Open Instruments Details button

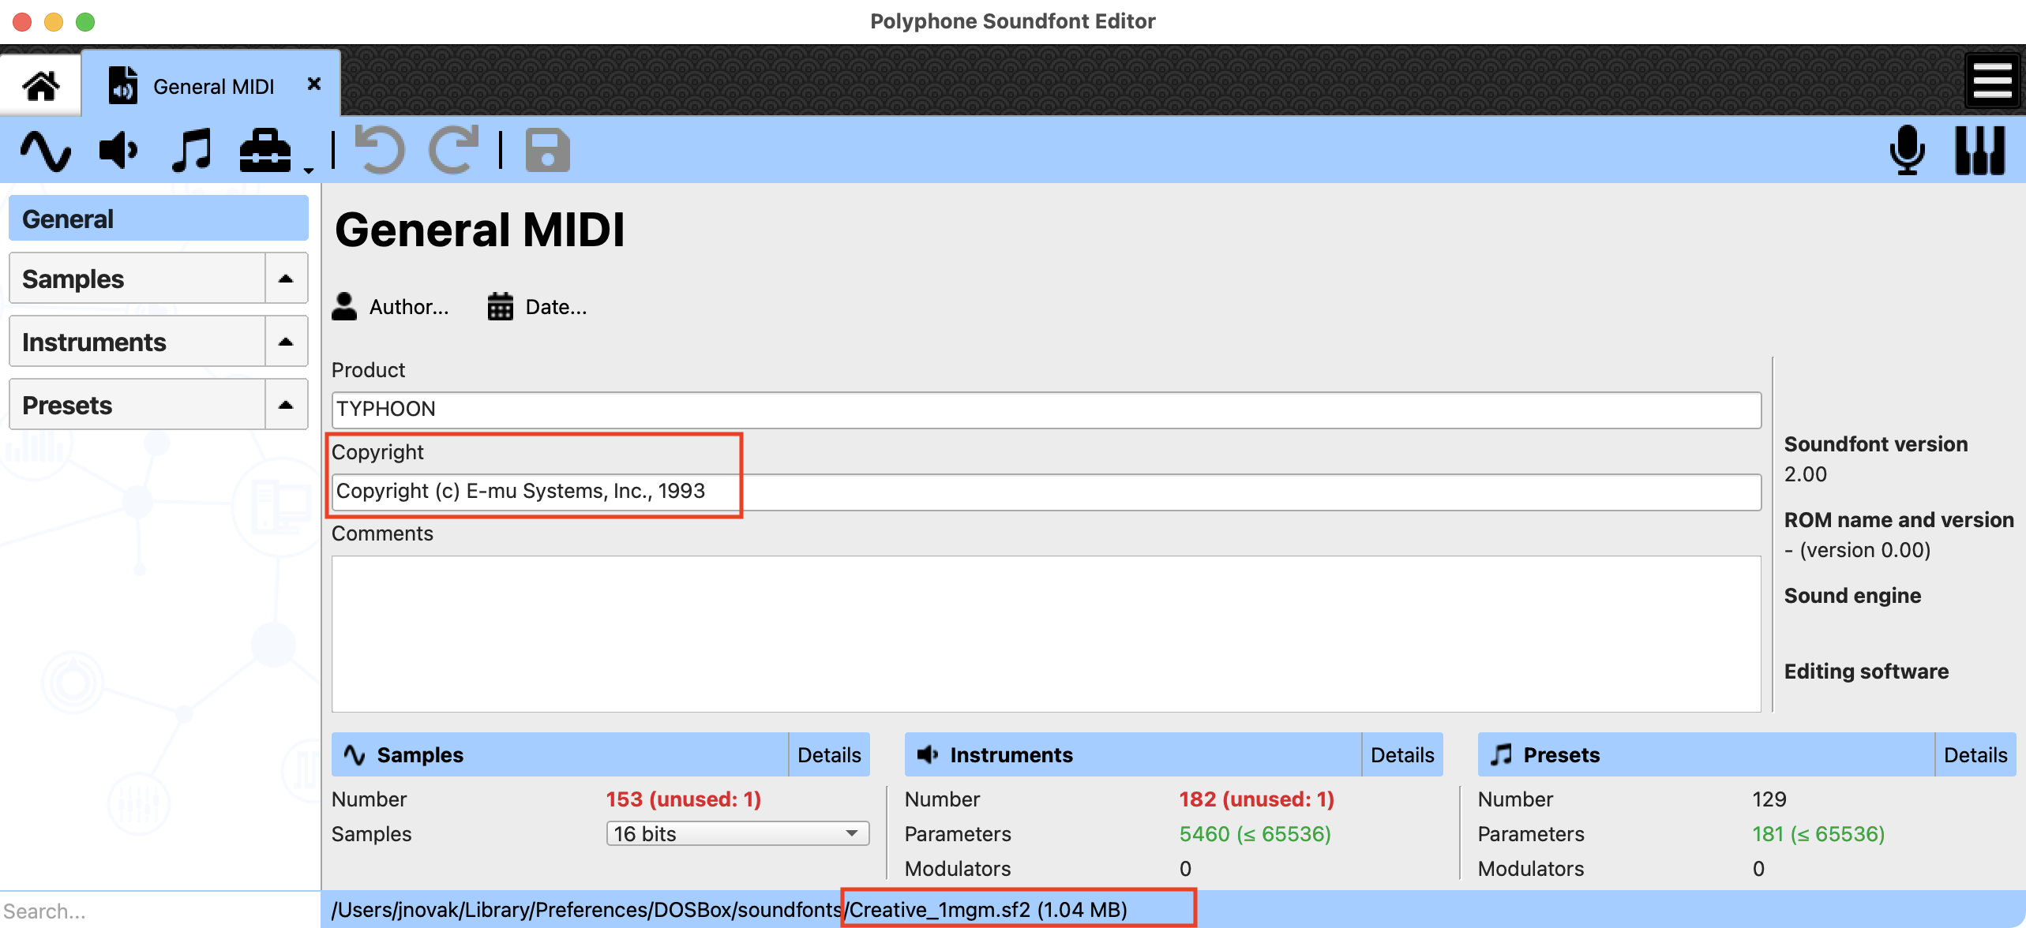tap(1402, 754)
